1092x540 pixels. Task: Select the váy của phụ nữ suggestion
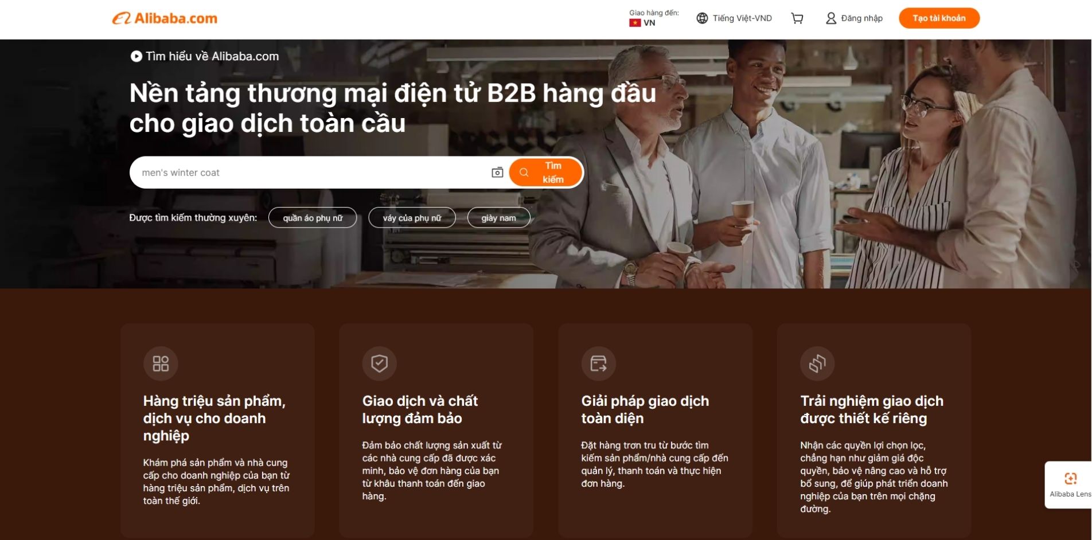pyautogui.click(x=412, y=218)
